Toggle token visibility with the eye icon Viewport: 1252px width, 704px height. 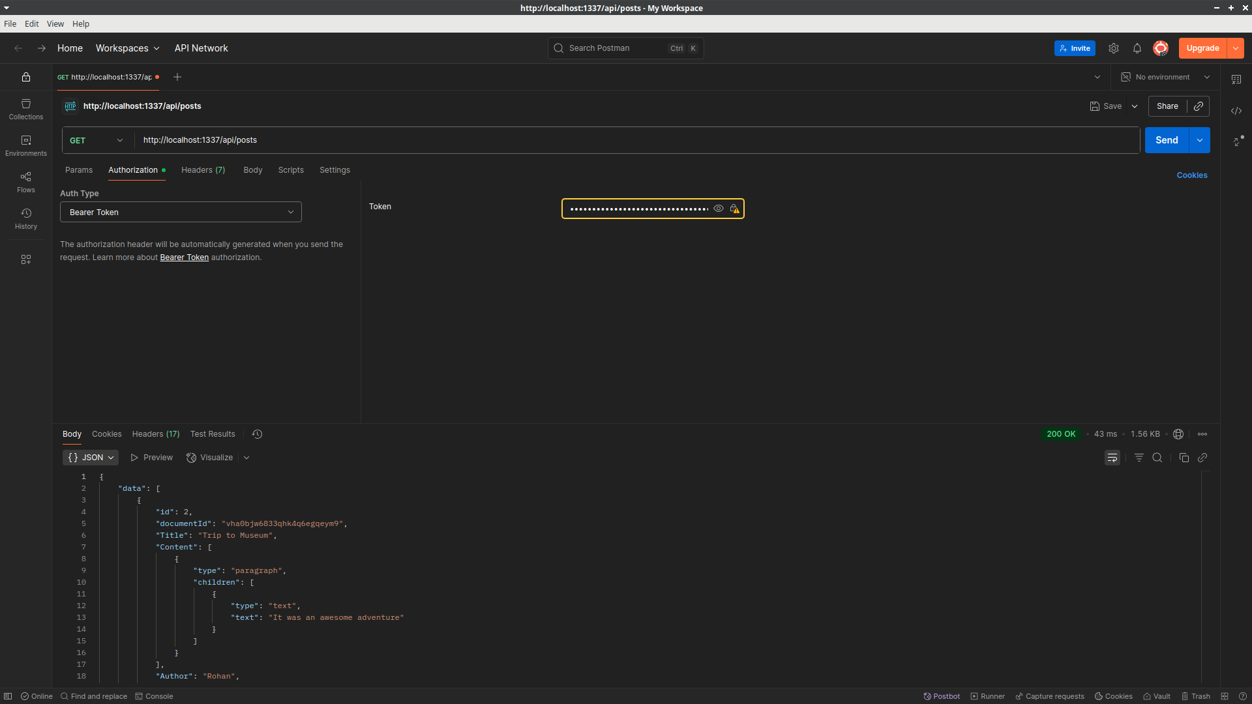pyautogui.click(x=719, y=209)
